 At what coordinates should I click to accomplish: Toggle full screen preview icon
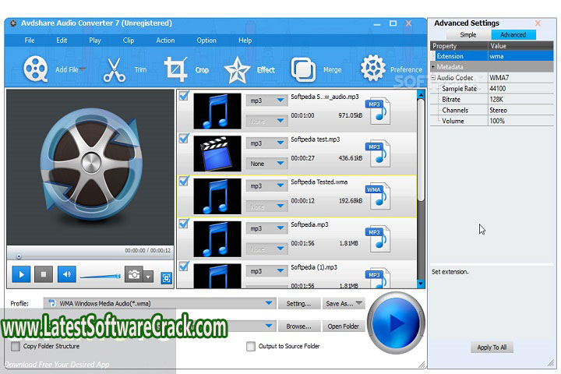(167, 278)
